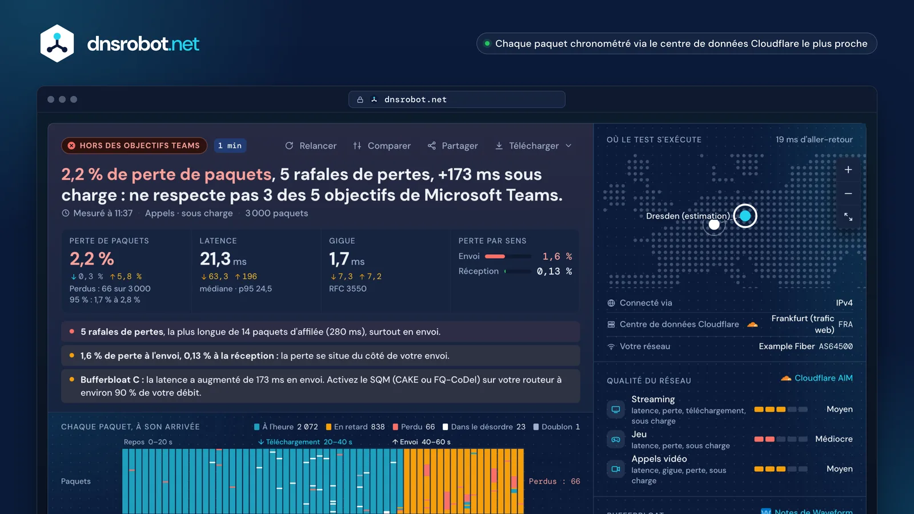
Task: Click the Example Fiber AS64500 network text
Action: click(805, 347)
